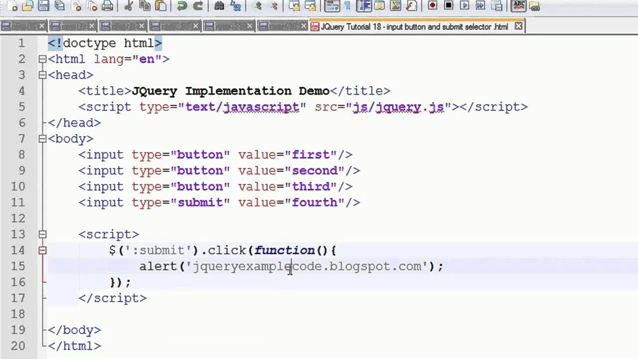Toggle the ABC spell check icon
This screenshot has height=359, width=638.
click(519, 5)
